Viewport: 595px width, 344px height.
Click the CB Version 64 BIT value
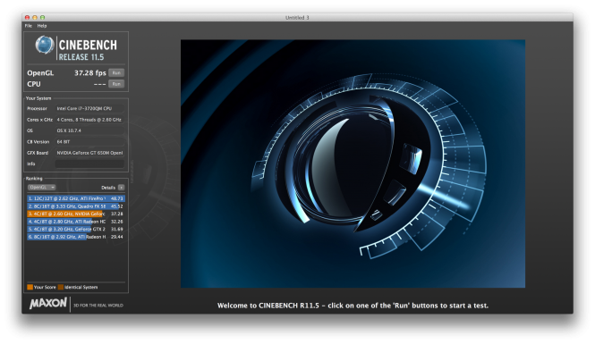[89, 142]
